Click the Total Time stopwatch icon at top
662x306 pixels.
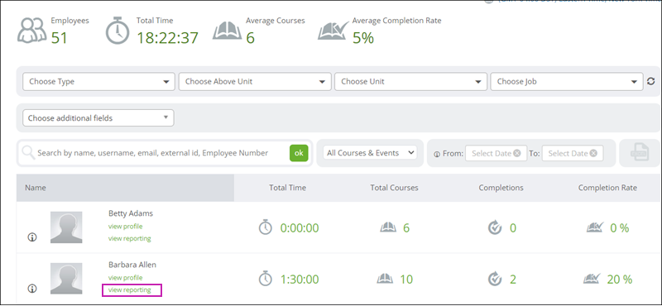point(118,31)
